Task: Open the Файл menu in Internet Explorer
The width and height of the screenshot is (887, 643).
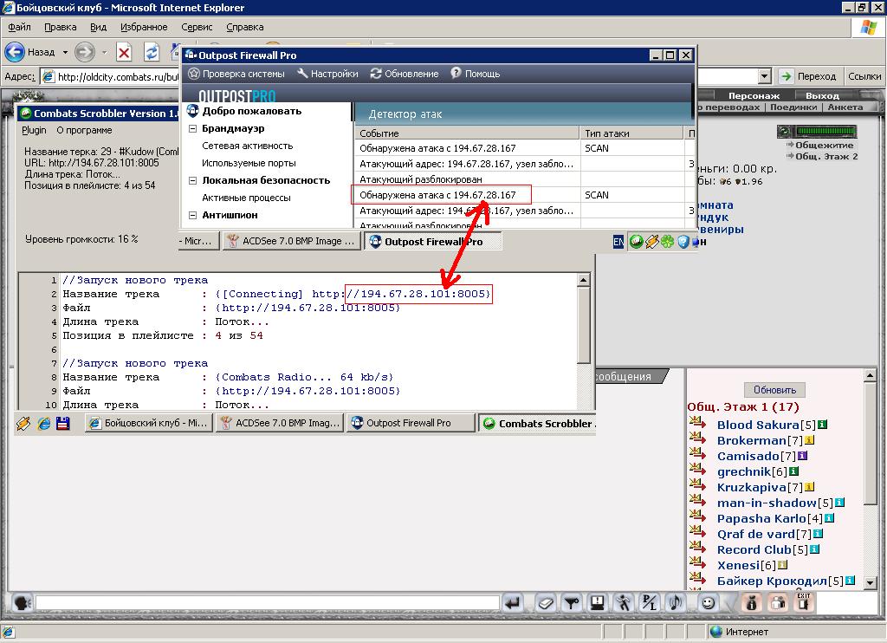Action: [x=19, y=27]
